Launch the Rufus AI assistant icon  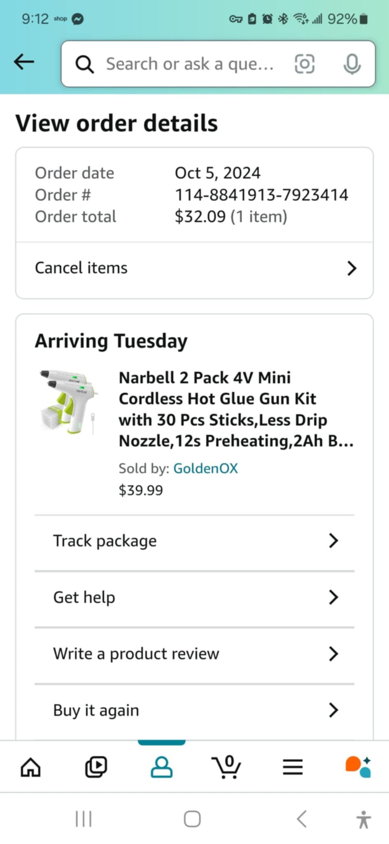(x=358, y=767)
